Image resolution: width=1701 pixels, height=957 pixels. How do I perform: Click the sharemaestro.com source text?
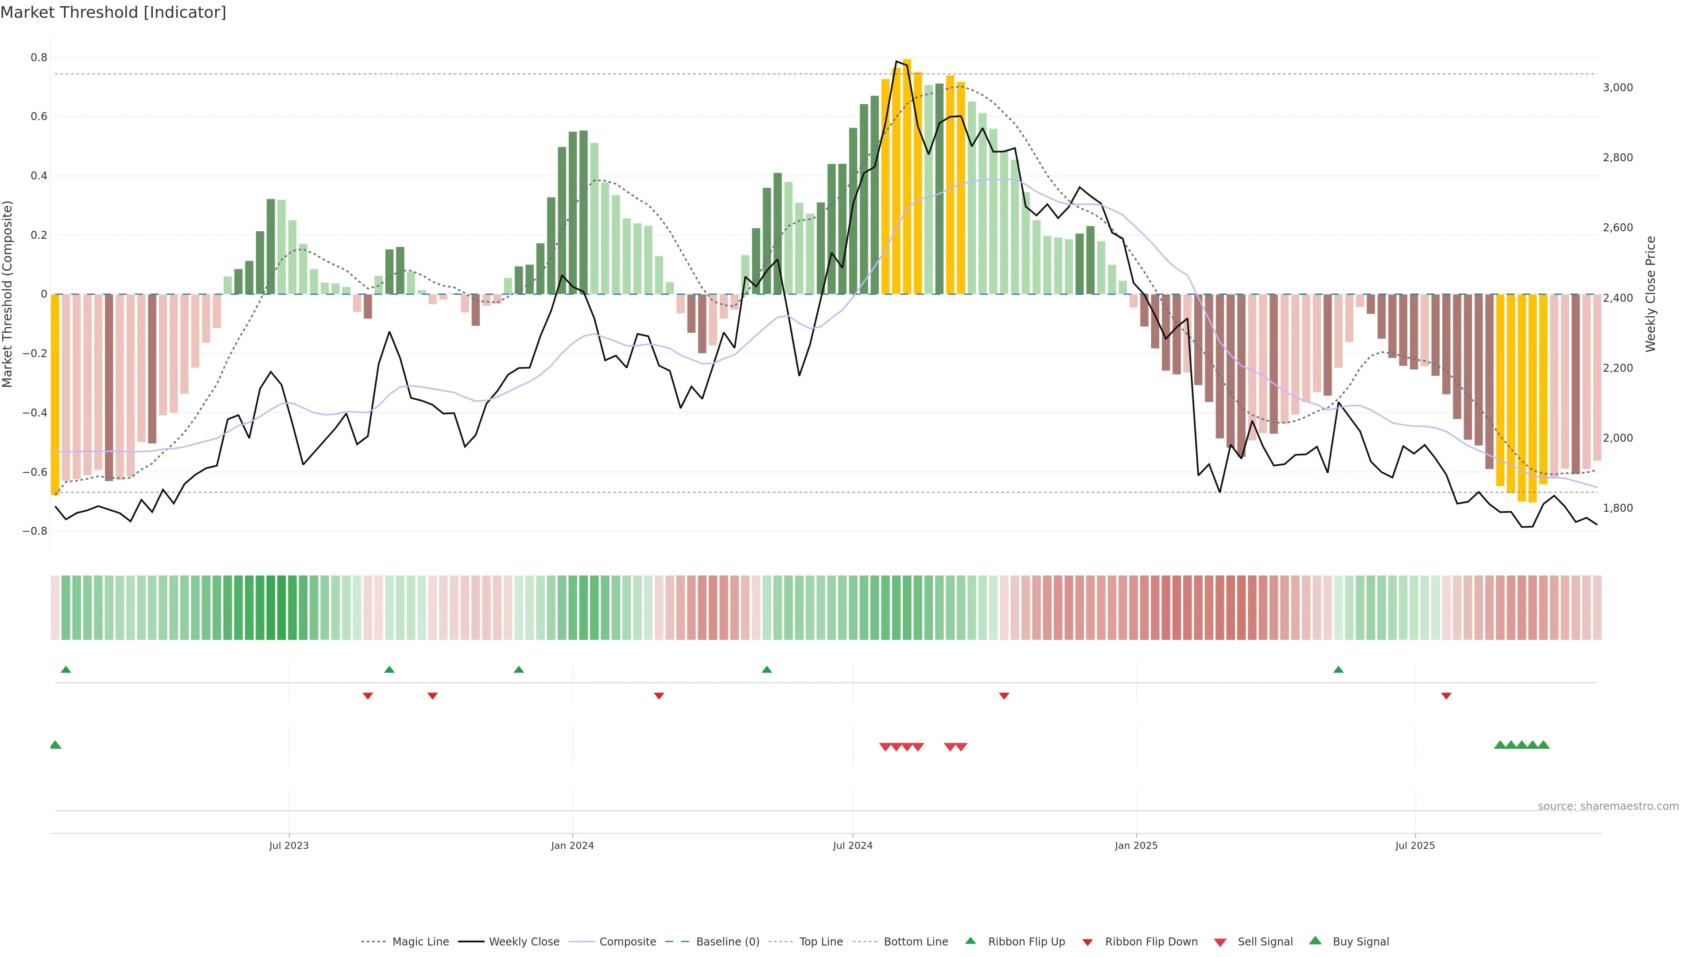tap(1608, 806)
